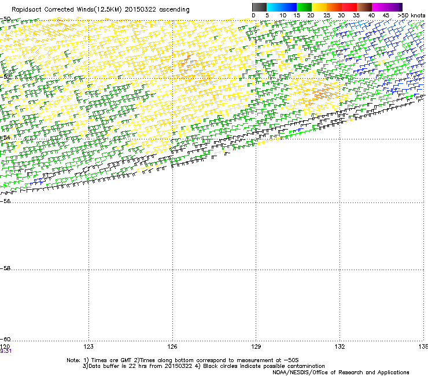Click the orange 25-30 knots legend swatch
The height and width of the screenshot is (376, 428).
[x=334, y=7]
